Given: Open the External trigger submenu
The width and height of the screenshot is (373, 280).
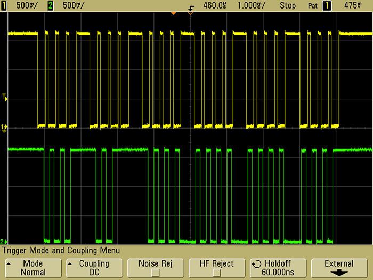Looking at the screenshot, I should coord(339,268).
